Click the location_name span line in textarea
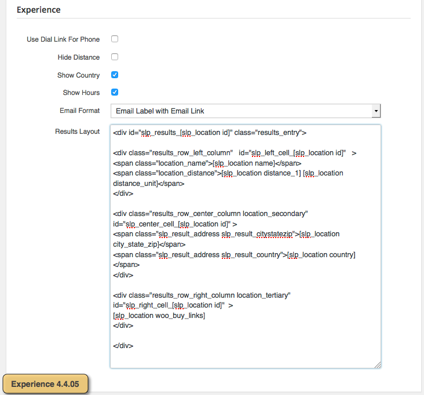Image resolution: width=424 pixels, height=395 pixels. [207, 163]
